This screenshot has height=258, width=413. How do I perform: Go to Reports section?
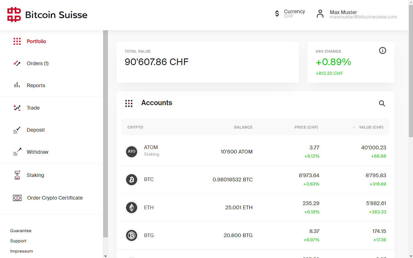36,85
